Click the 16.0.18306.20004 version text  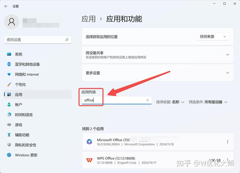point(108,144)
